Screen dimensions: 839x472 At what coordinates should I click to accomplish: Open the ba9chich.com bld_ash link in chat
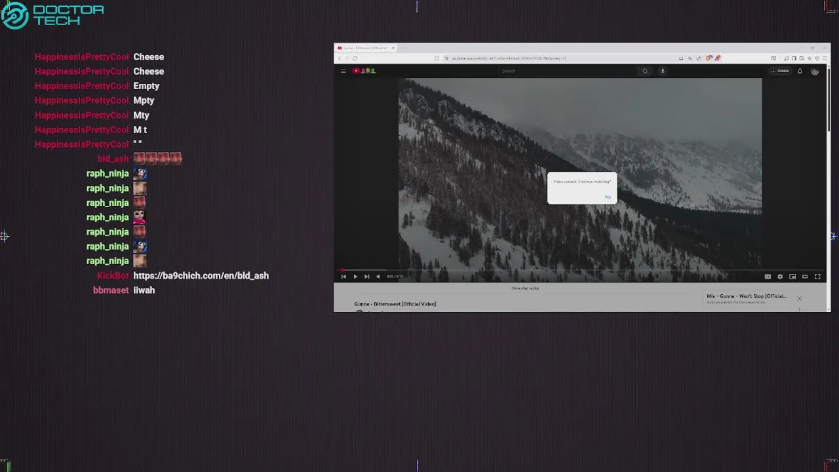[201, 276]
